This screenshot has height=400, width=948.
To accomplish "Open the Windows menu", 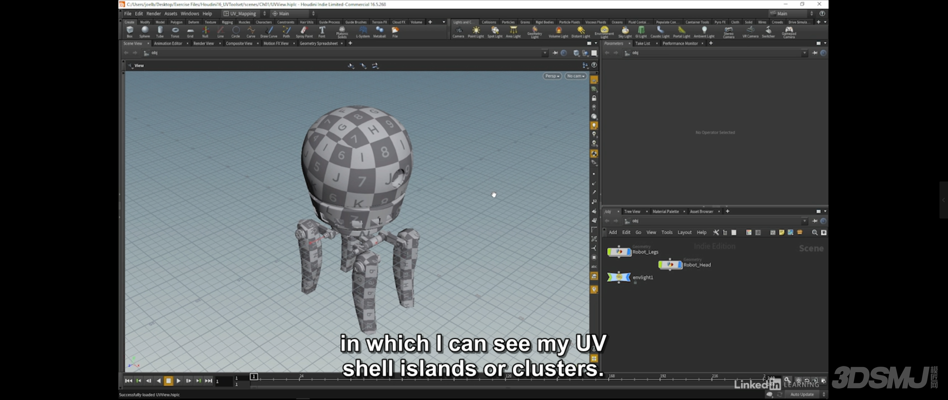I will 190,13.
